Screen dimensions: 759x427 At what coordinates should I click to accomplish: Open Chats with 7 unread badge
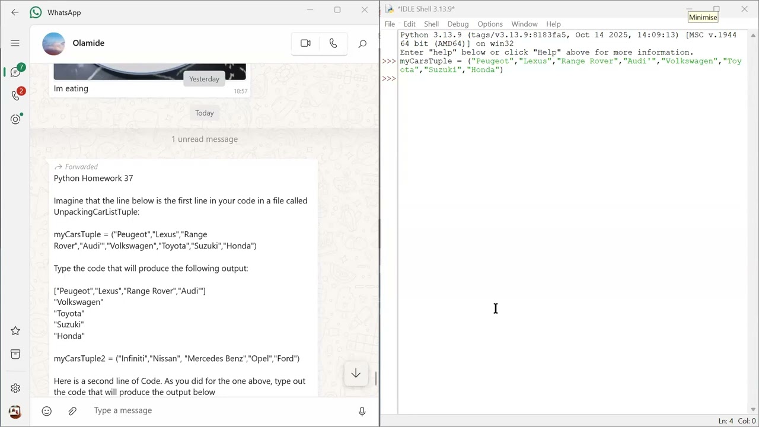coord(16,72)
